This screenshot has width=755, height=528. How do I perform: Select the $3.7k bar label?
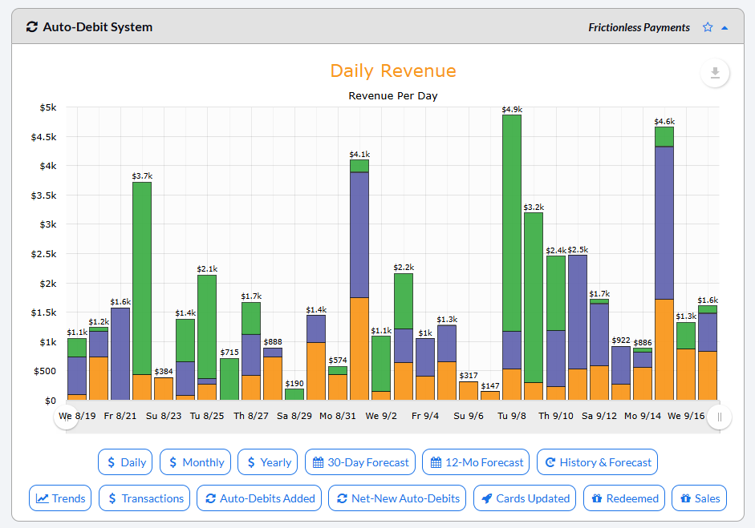[142, 176]
